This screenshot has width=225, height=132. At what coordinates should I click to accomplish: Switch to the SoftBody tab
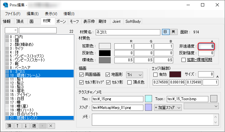click(x=133, y=22)
